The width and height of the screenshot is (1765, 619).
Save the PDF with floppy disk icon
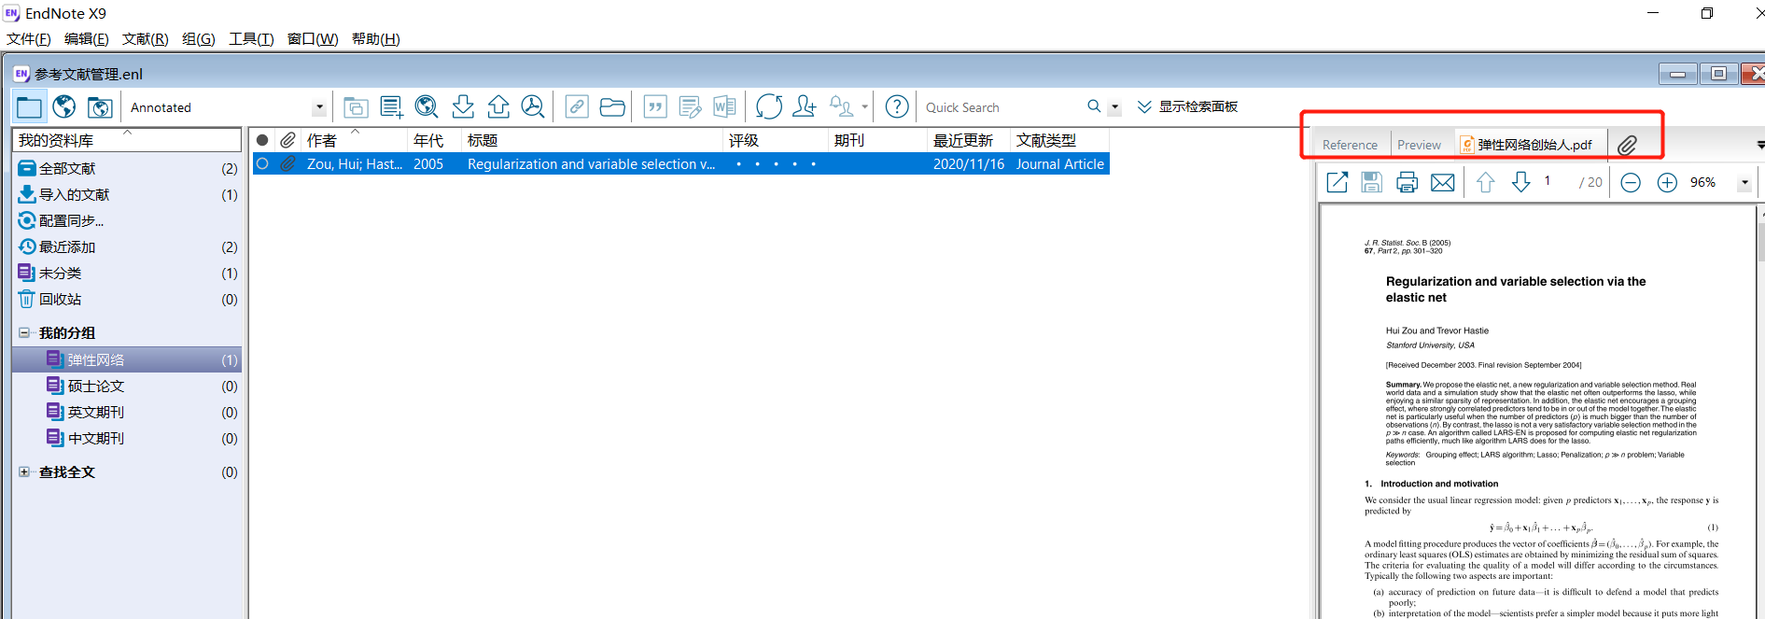[1372, 182]
